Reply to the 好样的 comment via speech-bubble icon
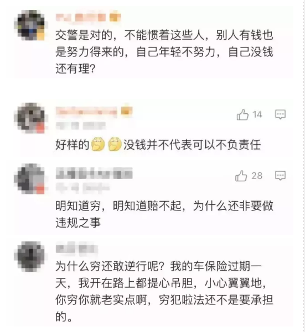This screenshot has height=332, width=305. [280, 114]
